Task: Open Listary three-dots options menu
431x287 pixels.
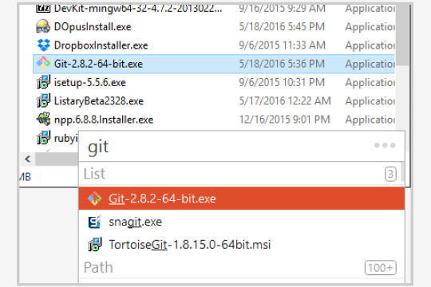Action: coord(385,145)
